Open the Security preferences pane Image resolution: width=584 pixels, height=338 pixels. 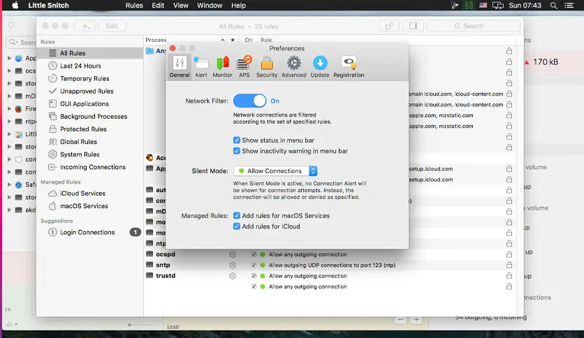[267, 67]
